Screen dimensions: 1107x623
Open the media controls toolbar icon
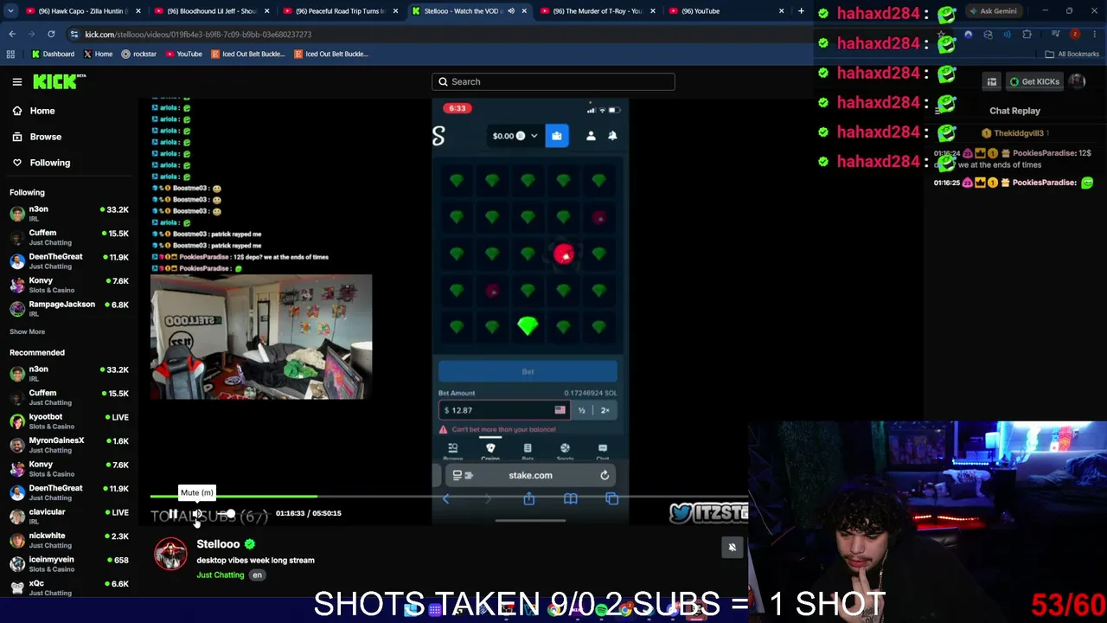[x=1054, y=35]
